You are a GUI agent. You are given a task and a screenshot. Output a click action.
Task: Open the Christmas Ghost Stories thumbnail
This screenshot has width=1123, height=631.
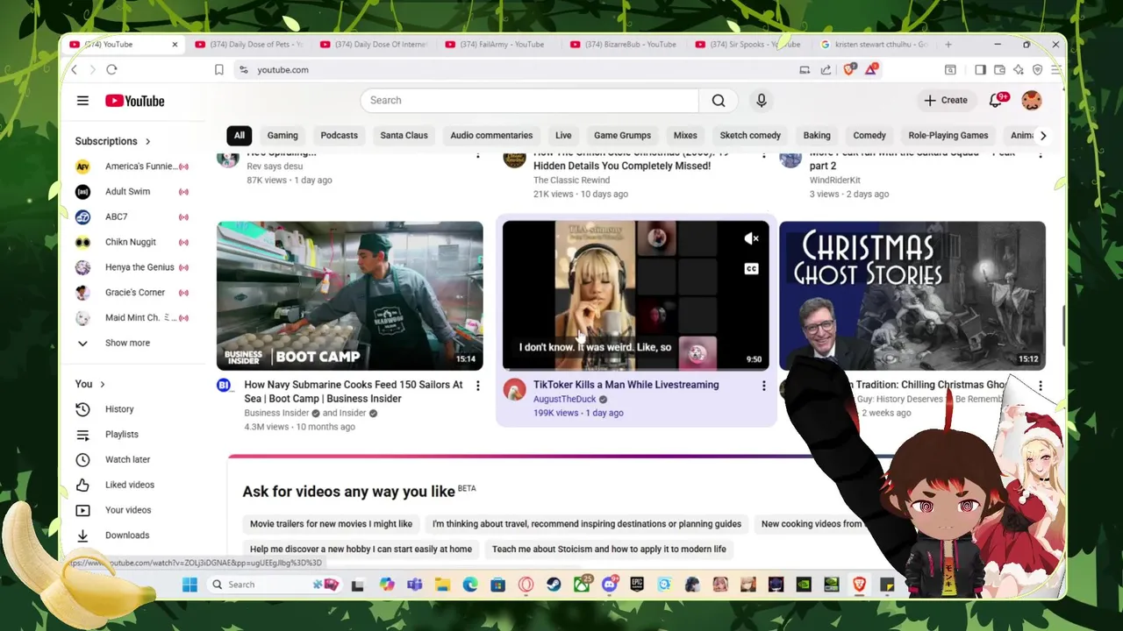pos(912,295)
